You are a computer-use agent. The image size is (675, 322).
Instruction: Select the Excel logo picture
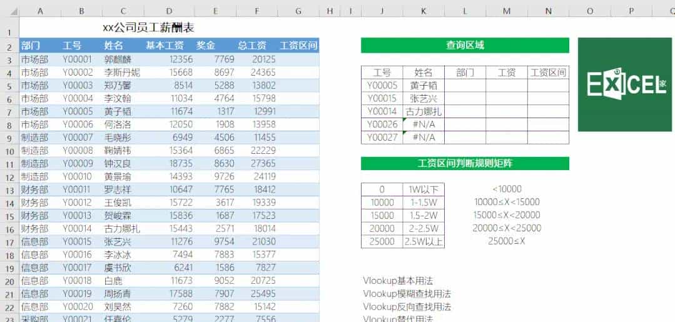pos(624,84)
